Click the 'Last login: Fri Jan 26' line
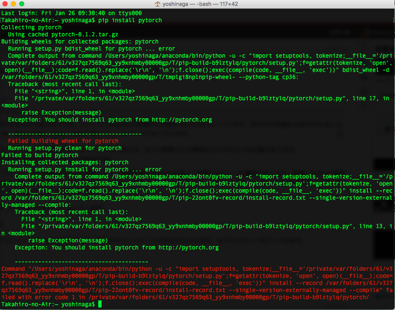The height and width of the screenshot is (310, 395). 71,13
